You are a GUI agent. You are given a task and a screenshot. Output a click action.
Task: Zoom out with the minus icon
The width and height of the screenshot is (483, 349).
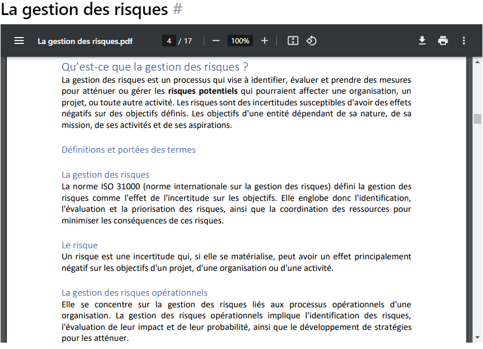pos(216,41)
